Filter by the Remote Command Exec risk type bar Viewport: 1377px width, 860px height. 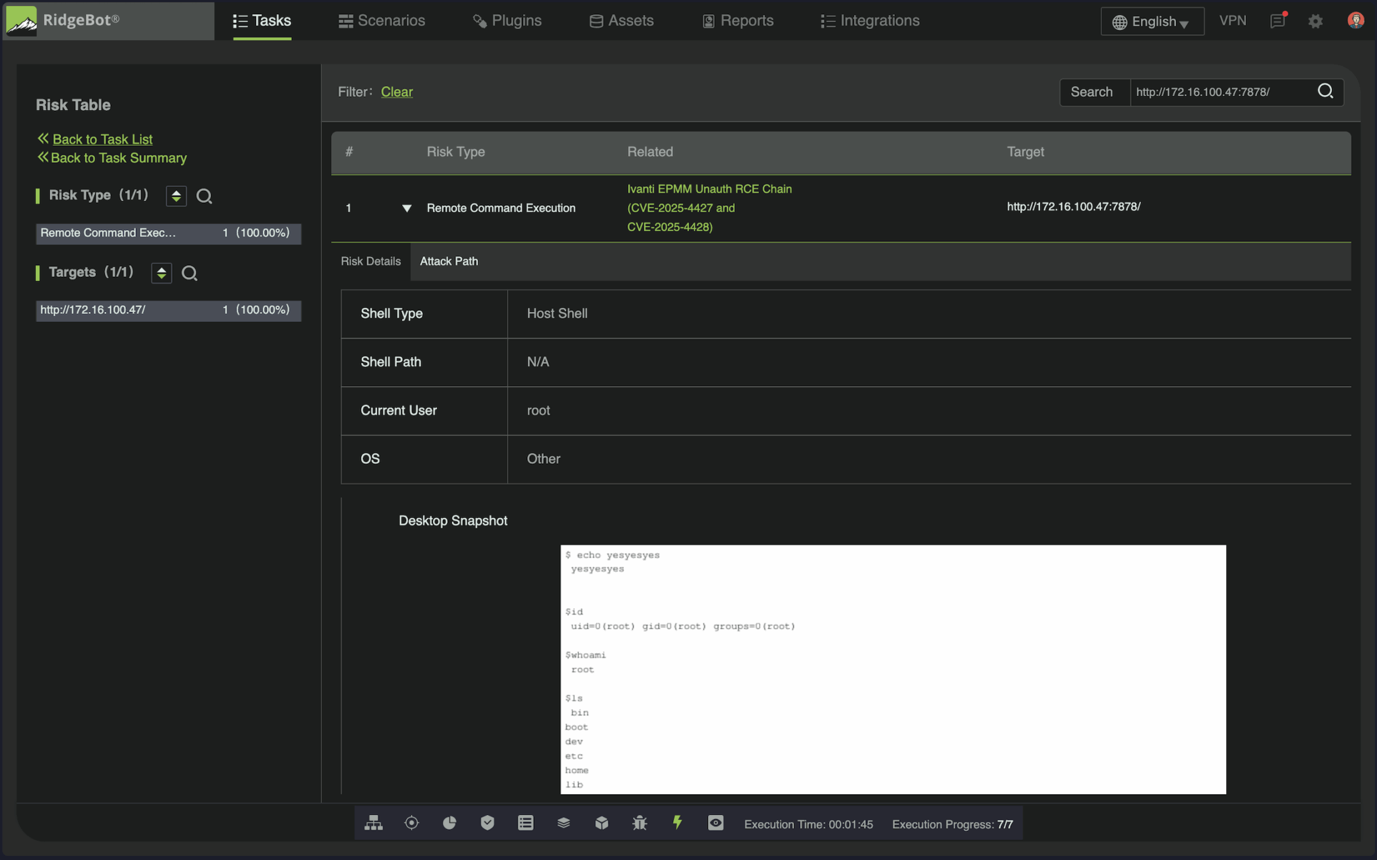point(168,233)
